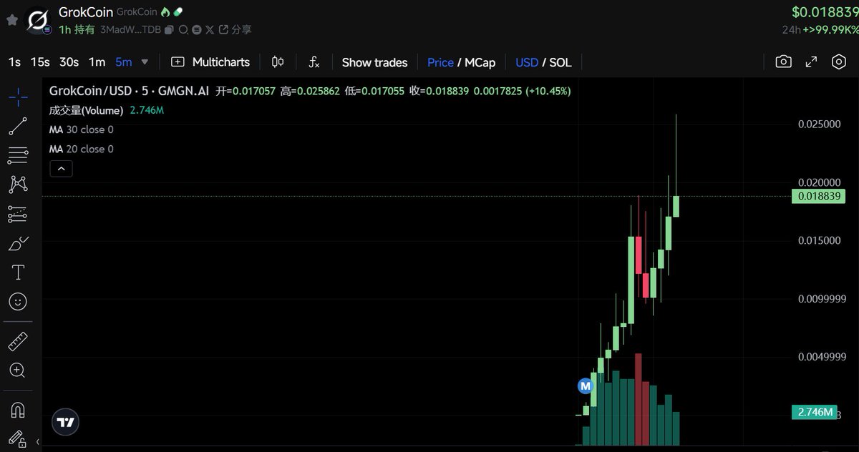The image size is (859, 452).
Task: Select the XABCD pattern tool
Action: point(18,185)
